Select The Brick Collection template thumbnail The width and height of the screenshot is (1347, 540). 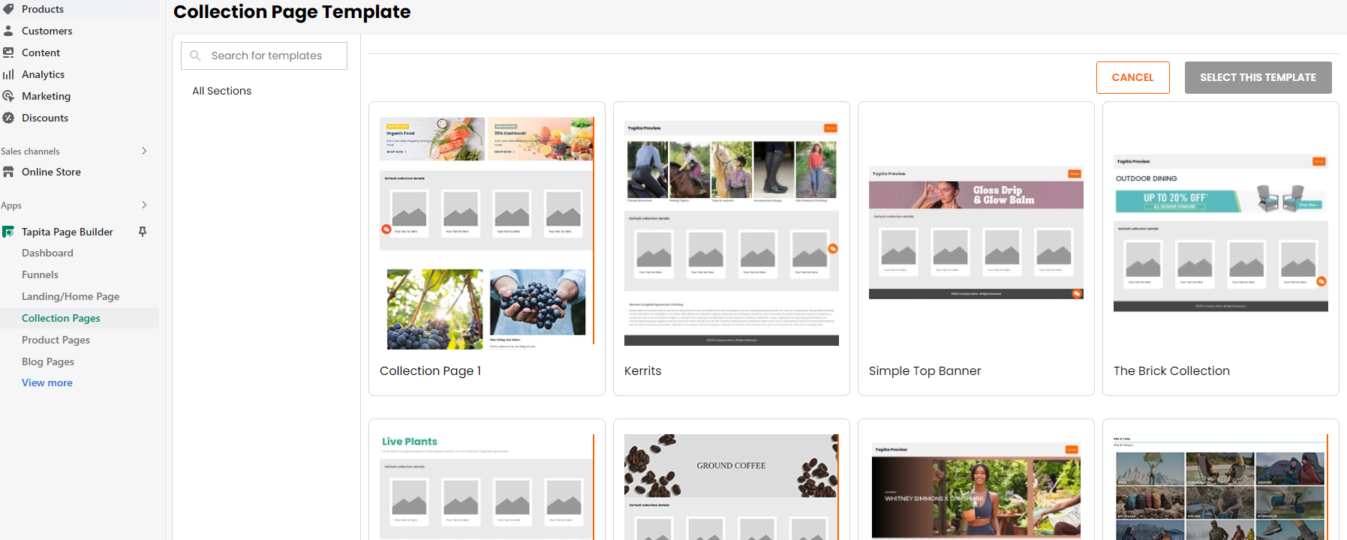tap(1221, 233)
